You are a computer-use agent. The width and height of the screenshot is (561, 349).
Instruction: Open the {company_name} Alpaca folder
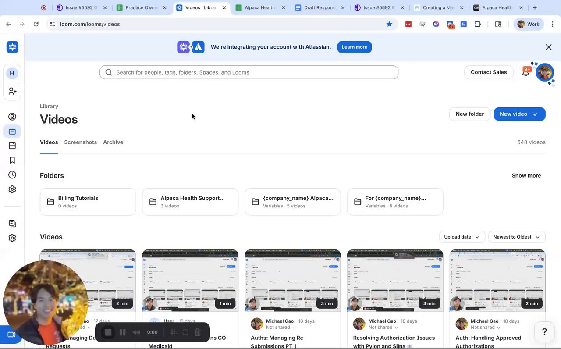tap(293, 202)
